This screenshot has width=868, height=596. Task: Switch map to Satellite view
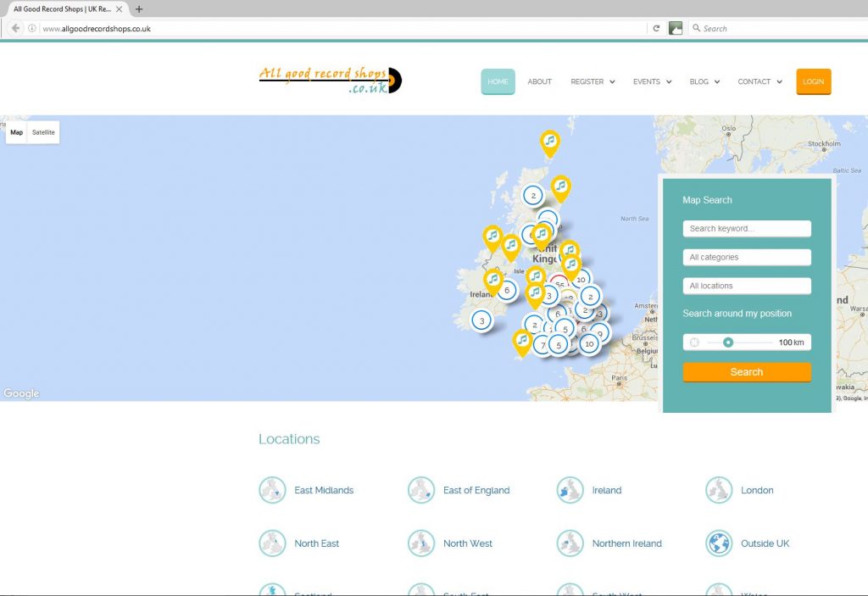point(43,132)
